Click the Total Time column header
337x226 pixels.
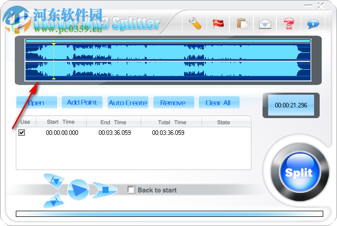[171, 122]
